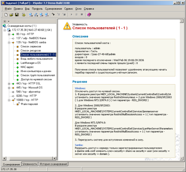Click the host computer icon for 172.17.35.38

pyautogui.click(x=9, y=30)
